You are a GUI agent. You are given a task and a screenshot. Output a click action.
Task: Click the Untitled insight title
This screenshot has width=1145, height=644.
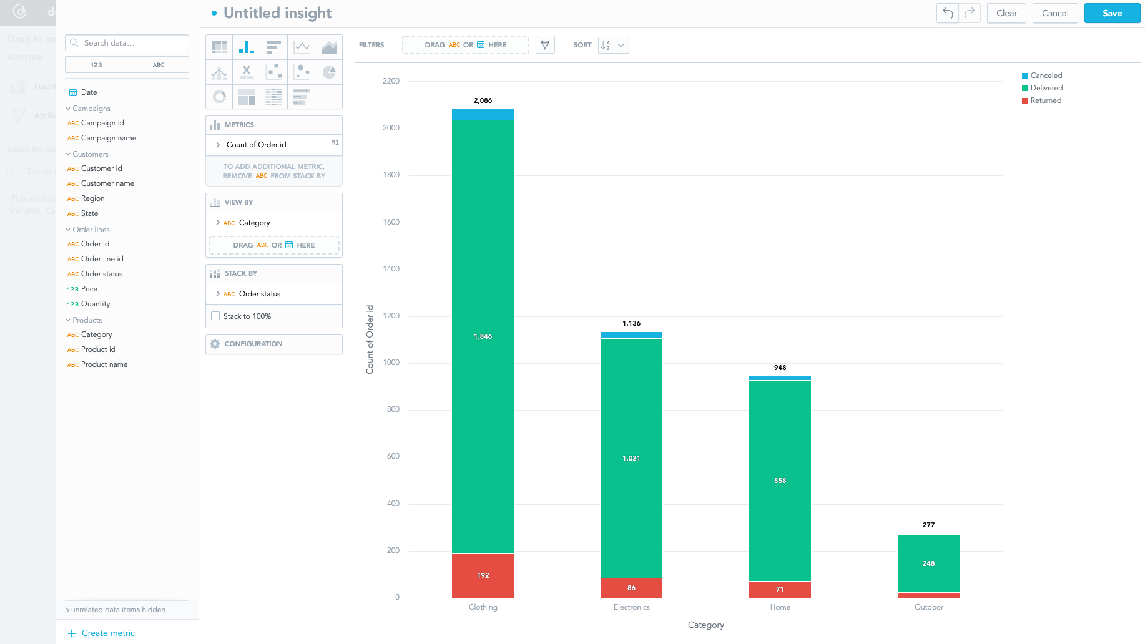click(x=278, y=13)
